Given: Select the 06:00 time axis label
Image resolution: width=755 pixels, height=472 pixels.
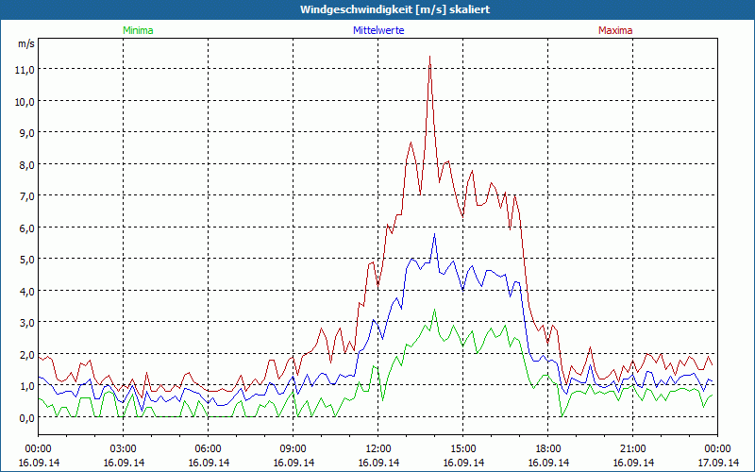Looking at the screenshot, I should click(x=209, y=448).
